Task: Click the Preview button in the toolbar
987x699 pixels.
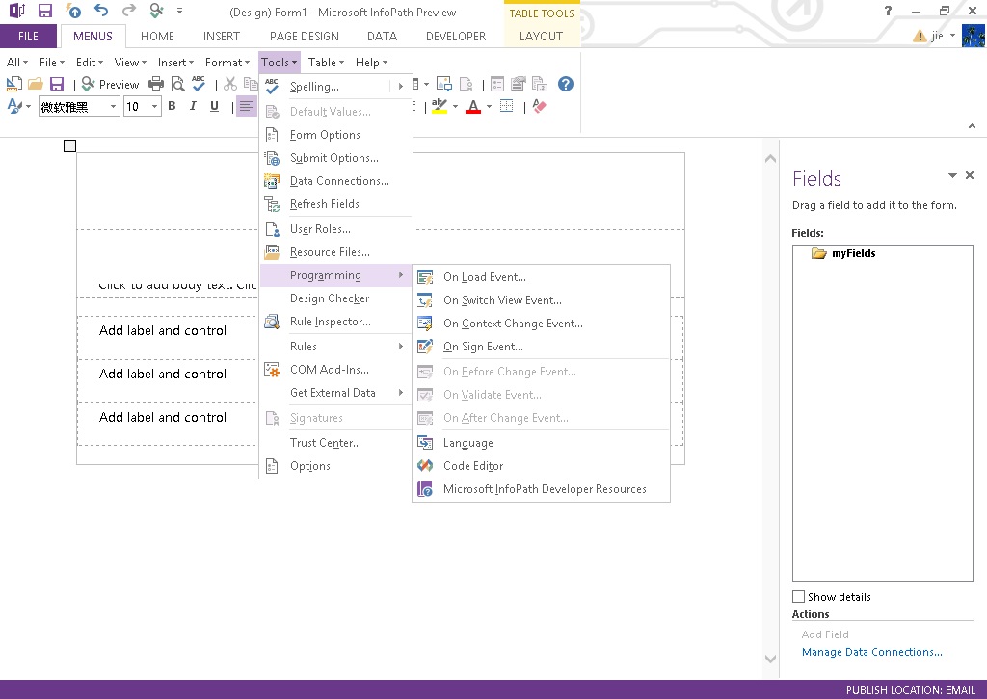Action: tap(111, 85)
